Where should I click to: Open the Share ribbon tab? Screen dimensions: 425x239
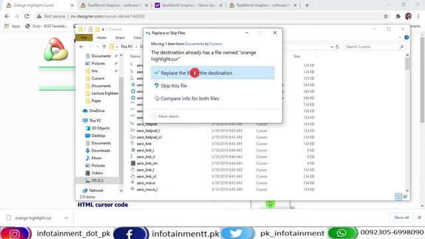pyautogui.click(x=120, y=38)
